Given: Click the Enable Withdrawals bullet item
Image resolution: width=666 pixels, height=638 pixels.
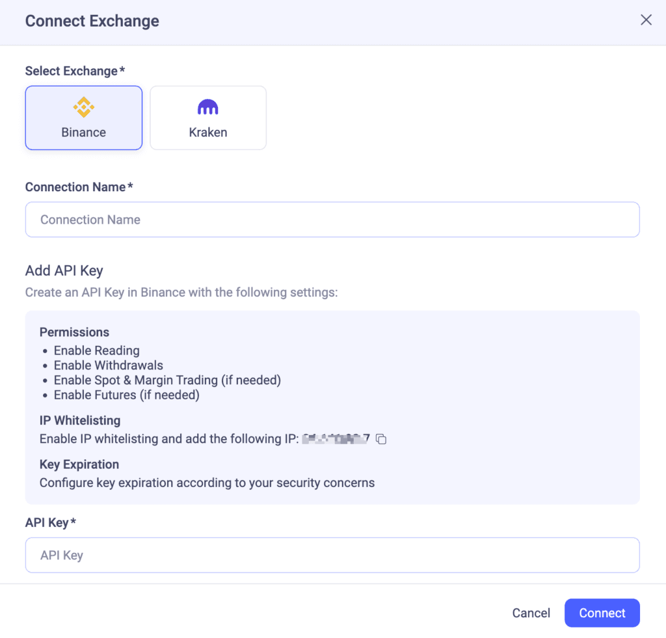Looking at the screenshot, I should tap(108, 366).
